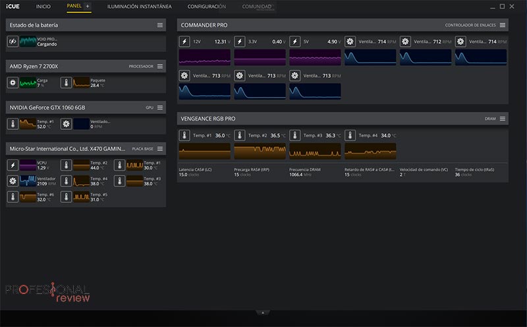Screen dimensions: 527x327
Task: Click Velocidad de comando (VC) value
Action: tap(401, 175)
